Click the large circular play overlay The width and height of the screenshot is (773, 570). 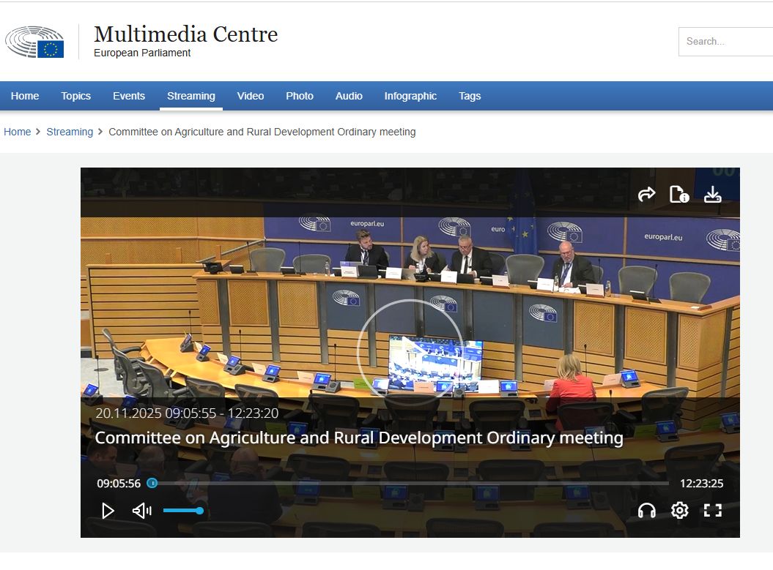tap(410, 352)
